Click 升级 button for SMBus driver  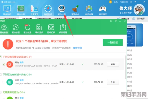[x=113, y=82]
